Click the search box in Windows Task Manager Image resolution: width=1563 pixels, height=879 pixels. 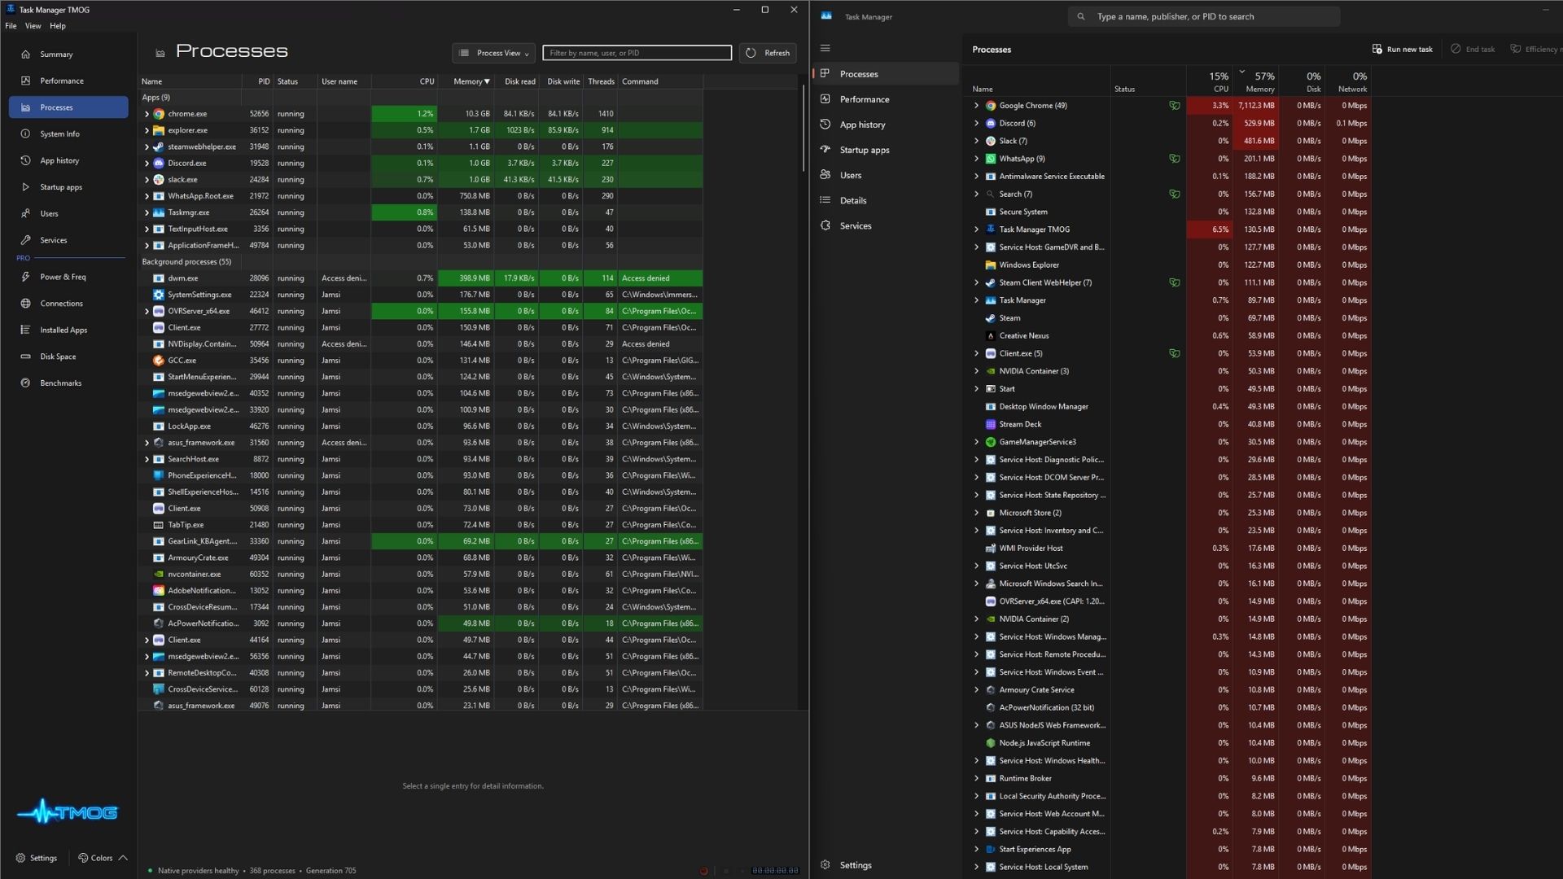point(1203,16)
